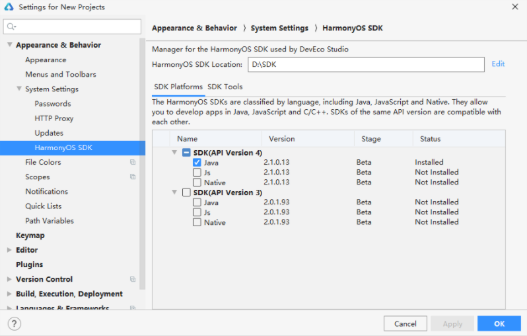Open the help question mark icon

pos(14,324)
